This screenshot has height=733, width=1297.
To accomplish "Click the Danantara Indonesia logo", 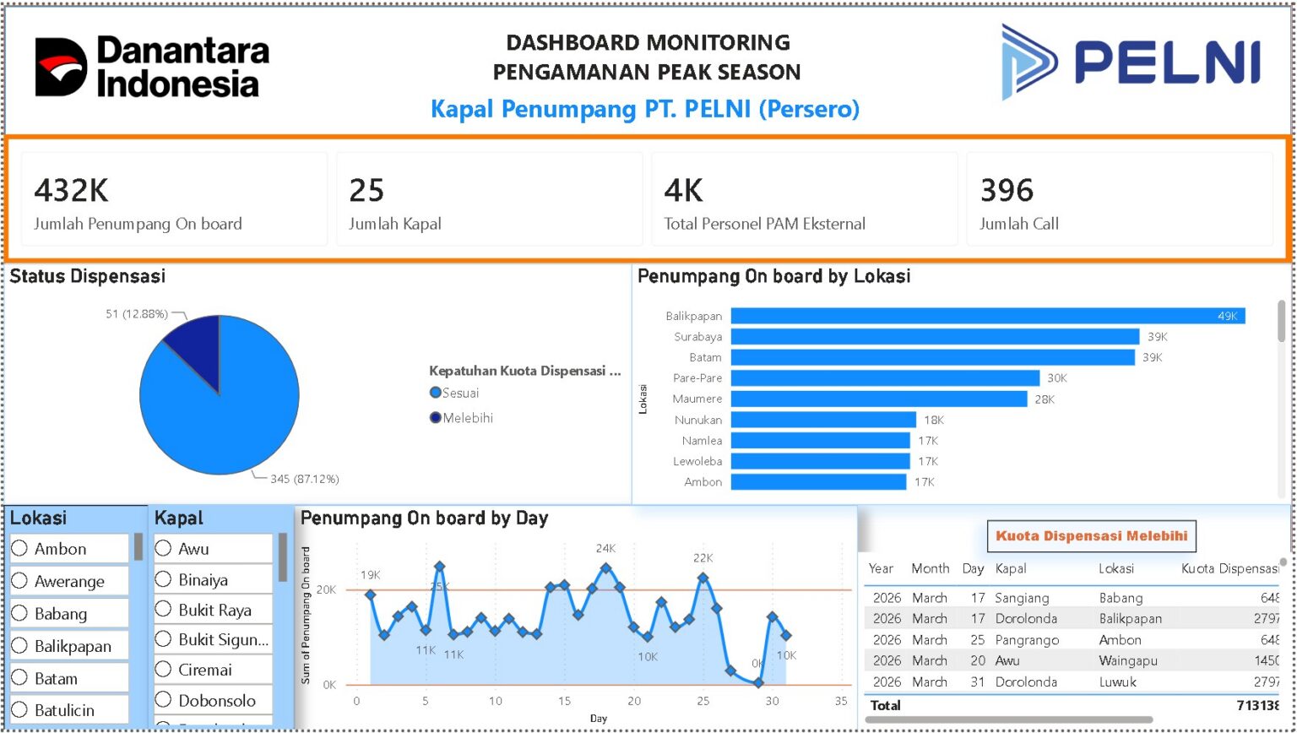I will tap(152, 67).
